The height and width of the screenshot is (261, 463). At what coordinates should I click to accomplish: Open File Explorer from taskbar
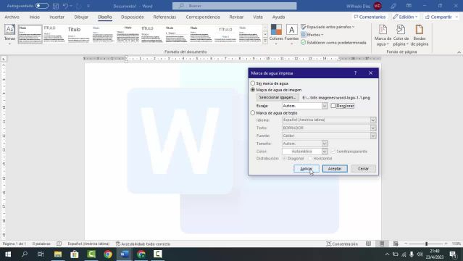58,254
